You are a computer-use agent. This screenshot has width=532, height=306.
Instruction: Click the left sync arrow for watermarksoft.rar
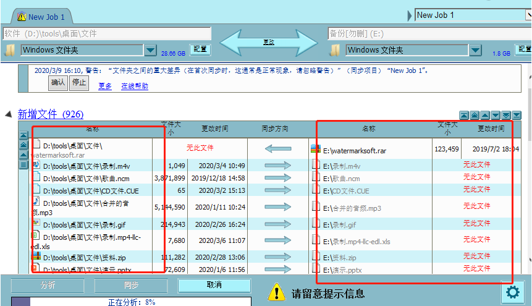point(278,149)
